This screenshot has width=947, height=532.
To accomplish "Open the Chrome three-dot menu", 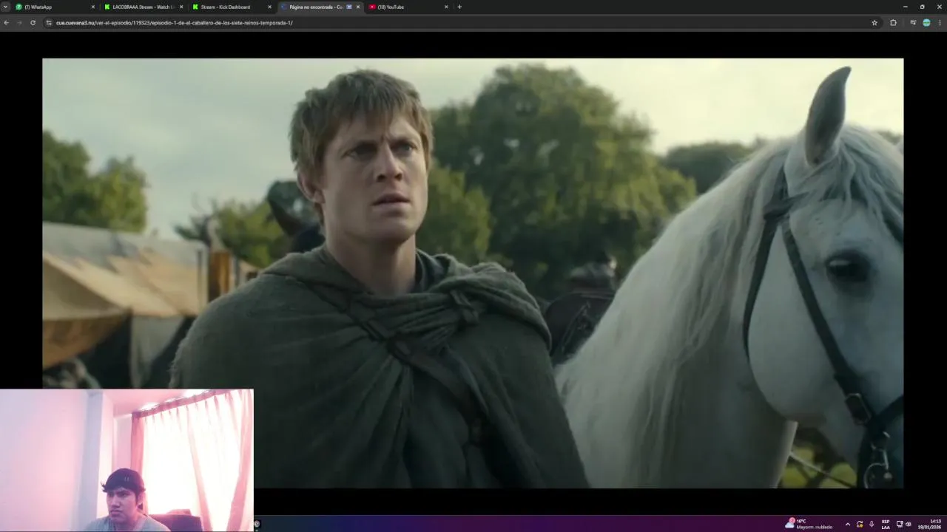I will tap(940, 22).
